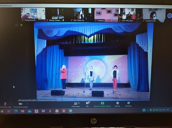This screenshot has height=128, width=172.
Task: Open the lightning bolt app on taskbar
Action: 50,111
